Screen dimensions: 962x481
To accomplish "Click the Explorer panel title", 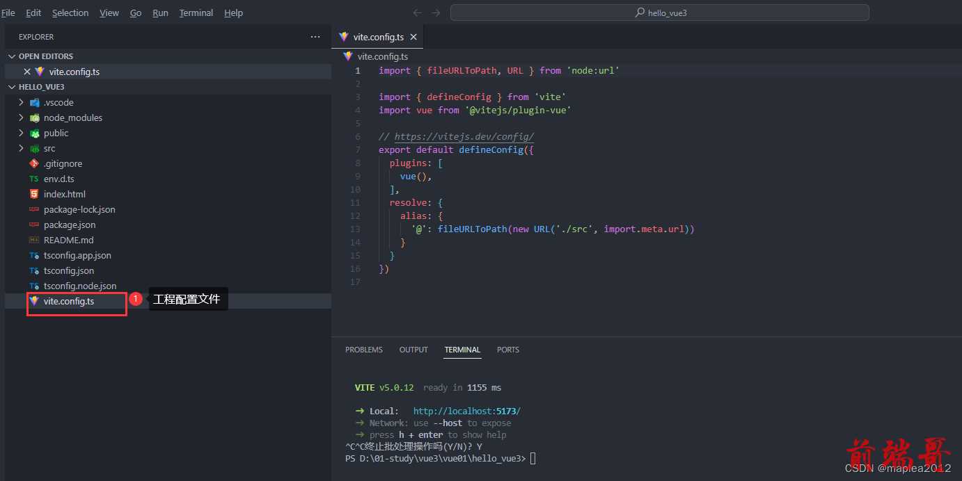I will (x=36, y=37).
